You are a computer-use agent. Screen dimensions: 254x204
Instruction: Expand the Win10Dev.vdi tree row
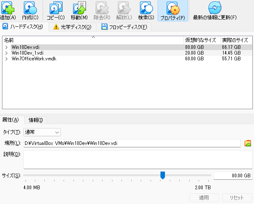click(x=7, y=47)
